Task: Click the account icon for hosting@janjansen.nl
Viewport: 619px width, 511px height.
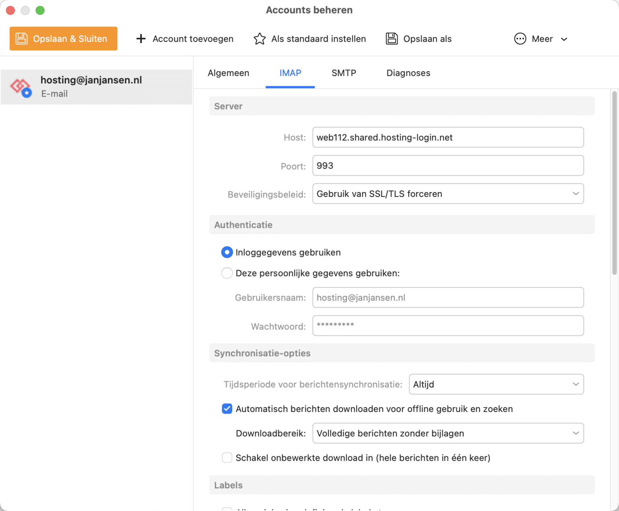Action: [x=21, y=87]
